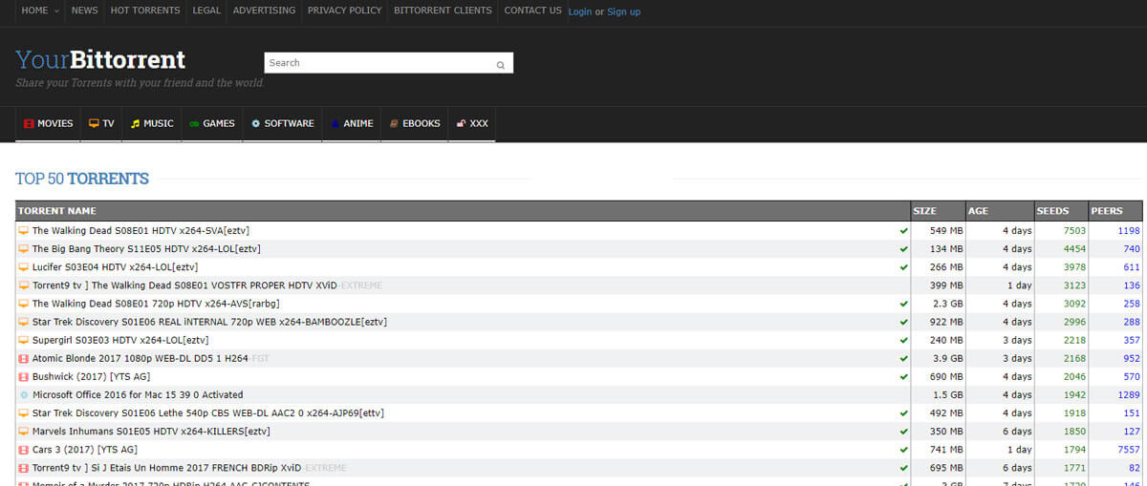Screen dimensions: 1147x486
Task: Click the movie icon beside Bushwick (2017)
Action: coord(24,376)
